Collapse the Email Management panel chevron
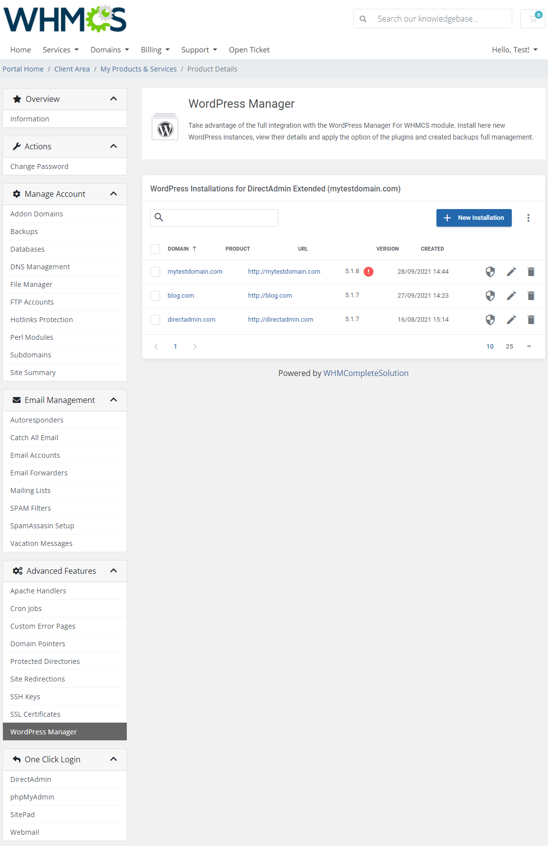The image size is (548, 846). point(114,400)
